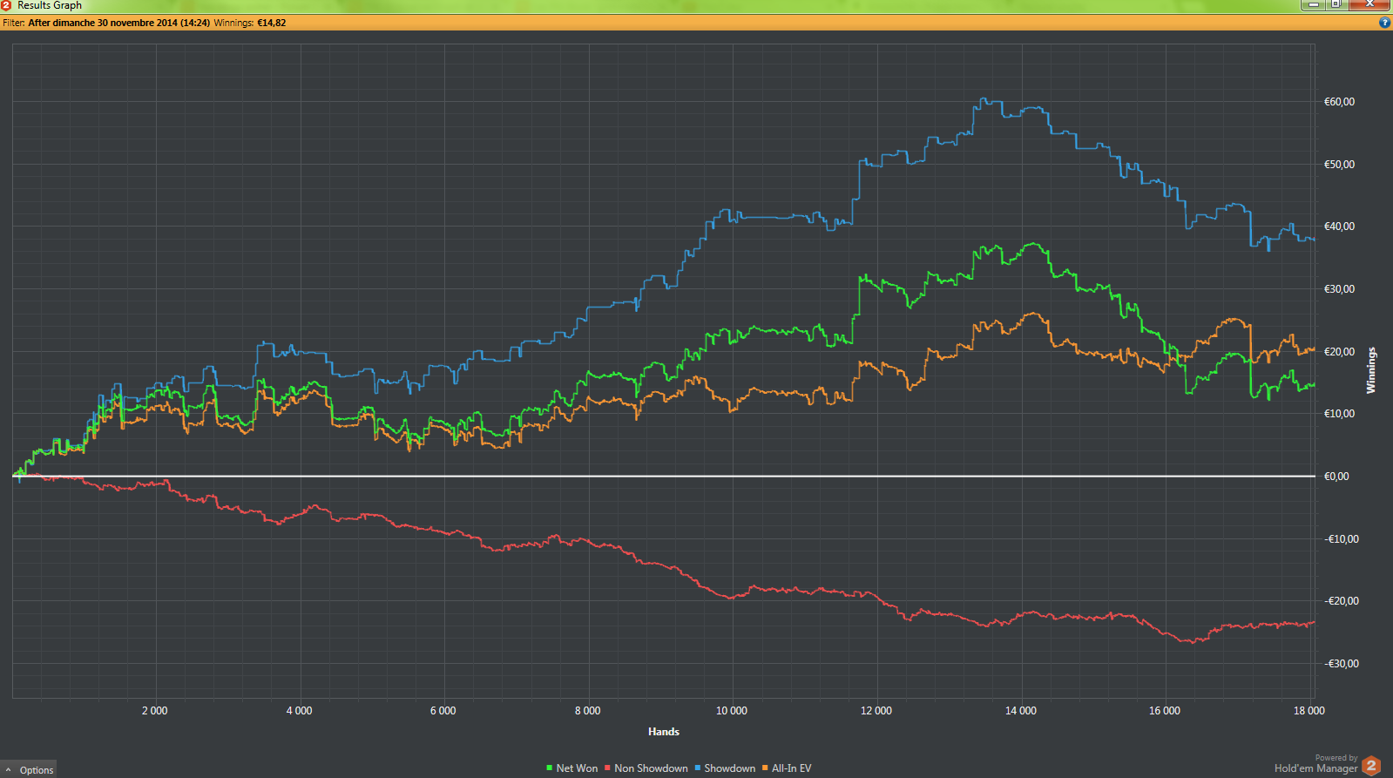Click the Hold'em Manager 2 logo icon
1393x778 pixels.
click(1371, 766)
